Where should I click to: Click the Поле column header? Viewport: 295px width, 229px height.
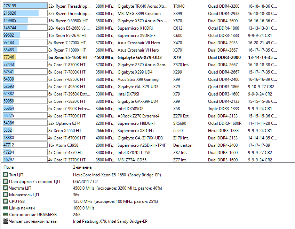9,167
